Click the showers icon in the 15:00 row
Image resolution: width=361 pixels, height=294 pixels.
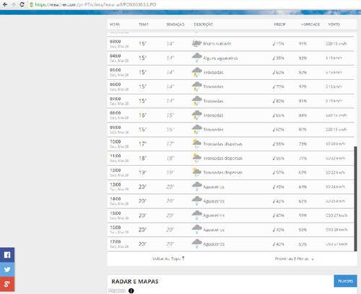(196, 215)
